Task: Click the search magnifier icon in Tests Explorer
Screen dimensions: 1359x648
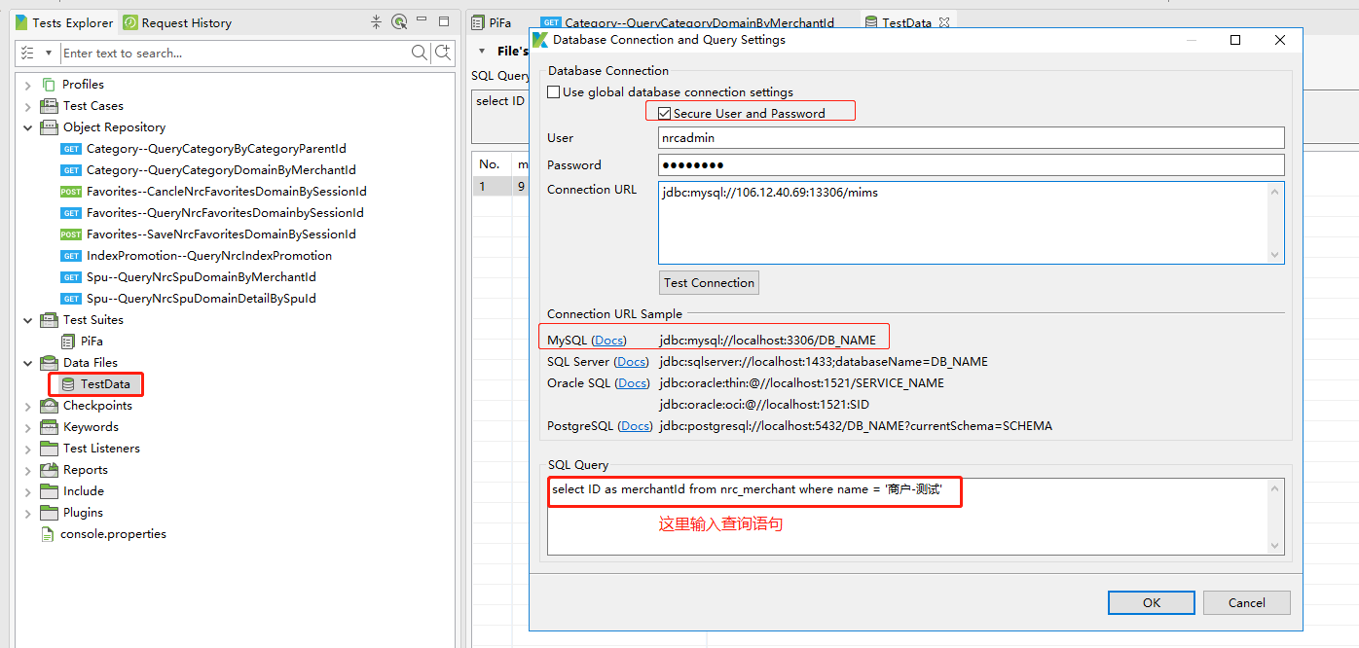Action: (x=419, y=53)
